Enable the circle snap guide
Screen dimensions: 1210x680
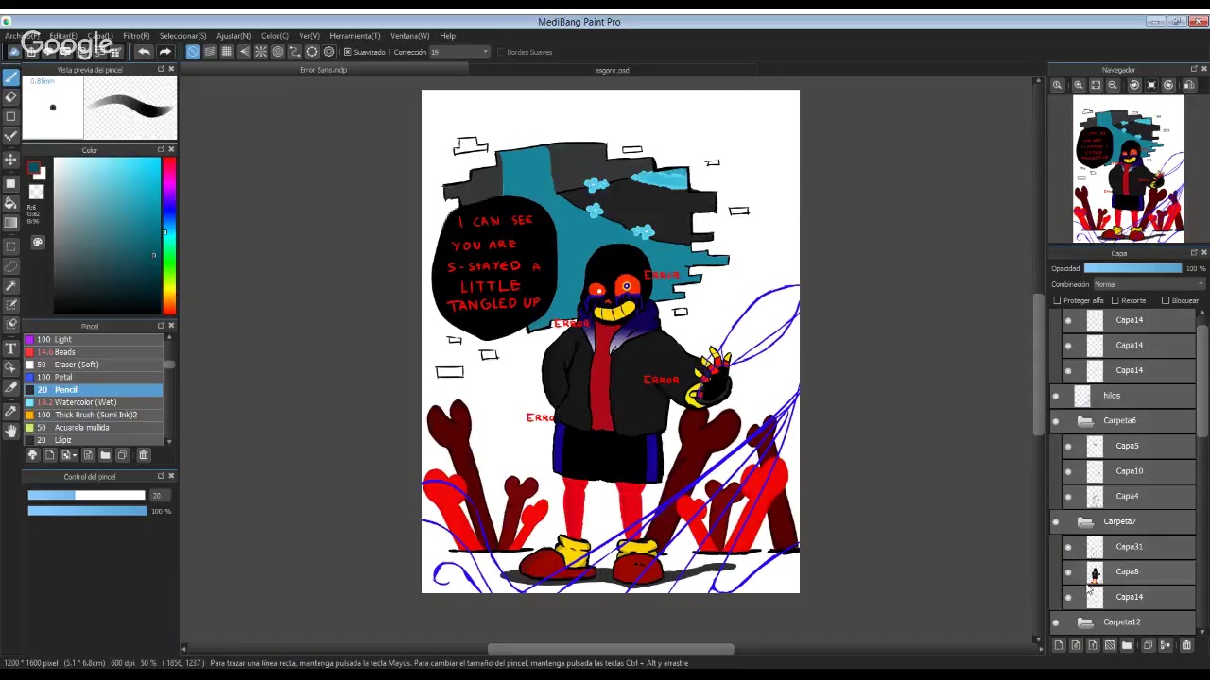point(278,52)
